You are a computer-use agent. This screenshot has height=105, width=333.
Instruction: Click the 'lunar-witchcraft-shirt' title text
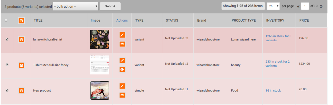pos(48,39)
